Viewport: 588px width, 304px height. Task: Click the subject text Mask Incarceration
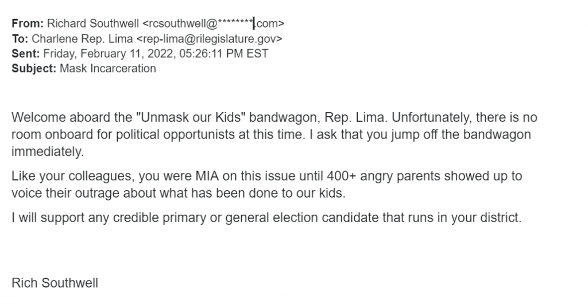(x=107, y=69)
